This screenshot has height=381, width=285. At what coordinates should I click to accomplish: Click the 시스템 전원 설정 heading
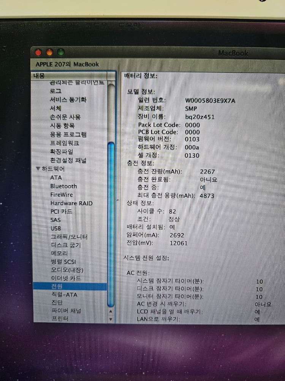146,258
